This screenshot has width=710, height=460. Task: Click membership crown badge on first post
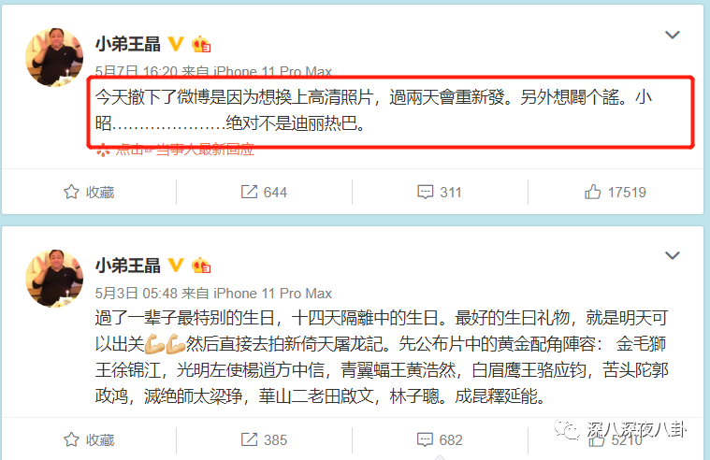click(x=201, y=44)
